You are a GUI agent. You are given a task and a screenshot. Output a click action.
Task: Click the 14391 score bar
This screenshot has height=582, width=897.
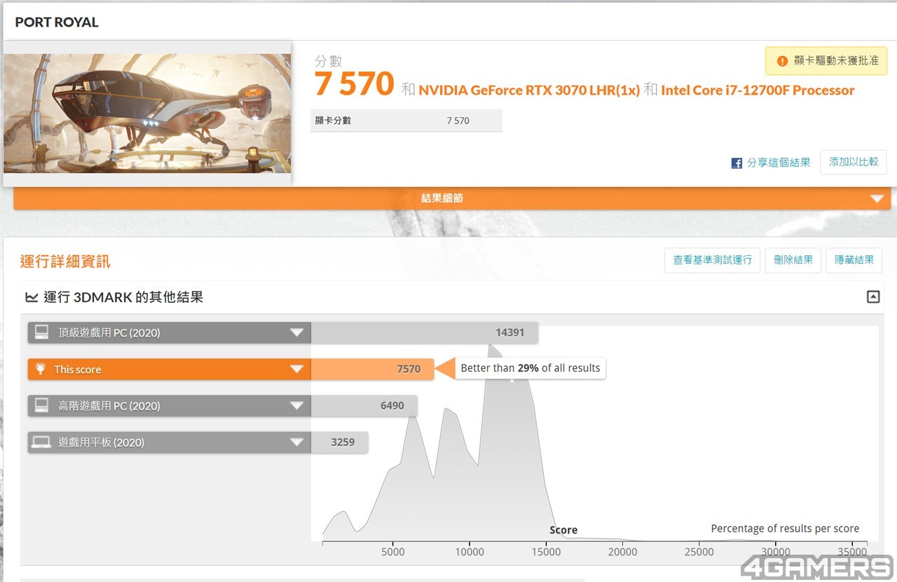point(424,332)
